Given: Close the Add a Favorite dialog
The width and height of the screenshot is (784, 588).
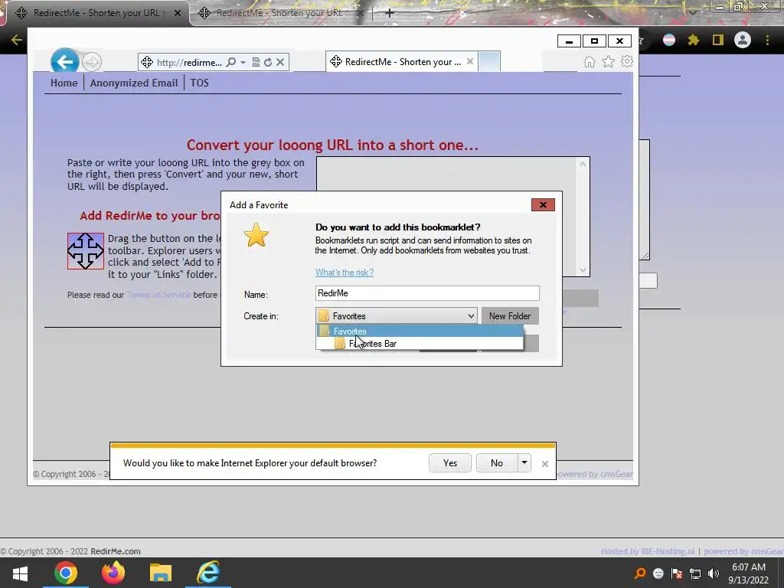Looking at the screenshot, I should [543, 205].
